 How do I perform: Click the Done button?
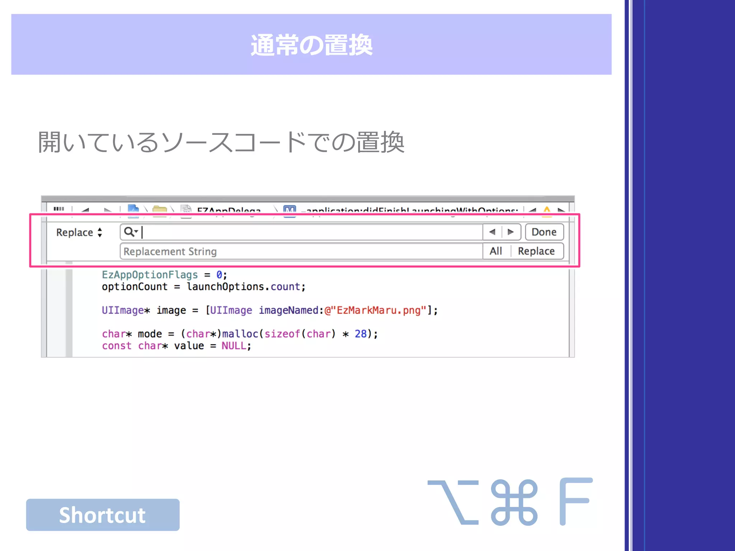544,232
